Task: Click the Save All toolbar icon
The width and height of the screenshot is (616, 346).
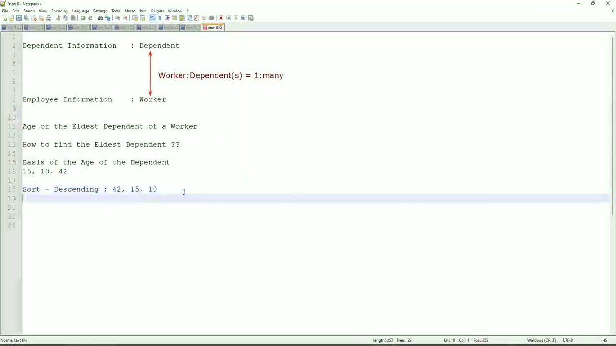Action: 26,18
